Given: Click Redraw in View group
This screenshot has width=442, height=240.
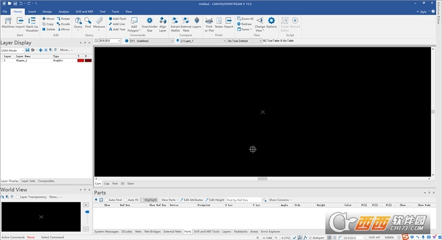Looking at the screenshot, I should (x=244, y=24).
